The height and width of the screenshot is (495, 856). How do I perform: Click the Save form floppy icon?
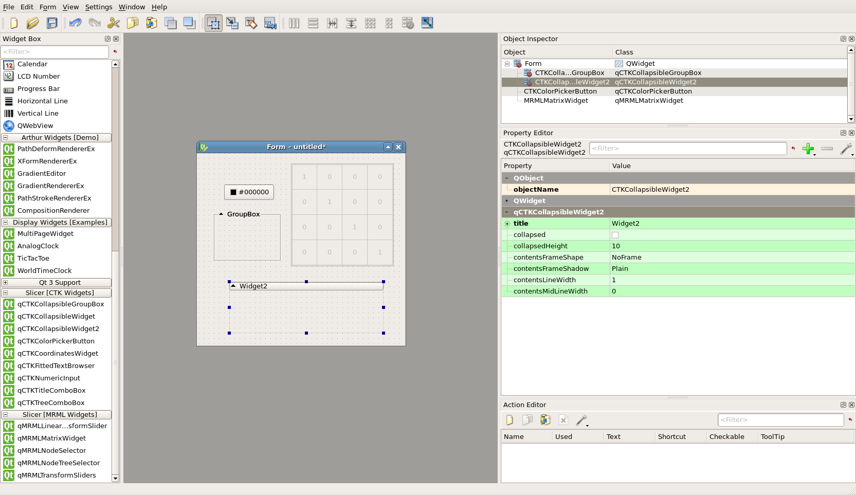(x=52, y=23)
